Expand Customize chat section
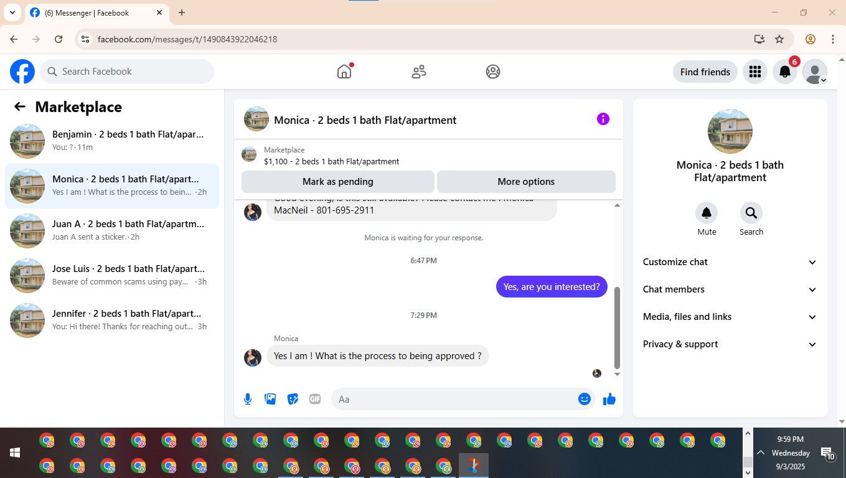The width and height of the screenshot is (846, 478). [x=730, y=262]
